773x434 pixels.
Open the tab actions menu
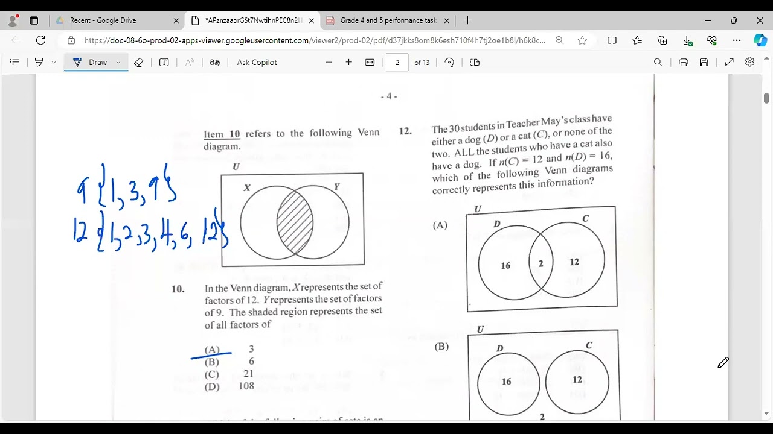pyautogui.click(x=34, y=20)
